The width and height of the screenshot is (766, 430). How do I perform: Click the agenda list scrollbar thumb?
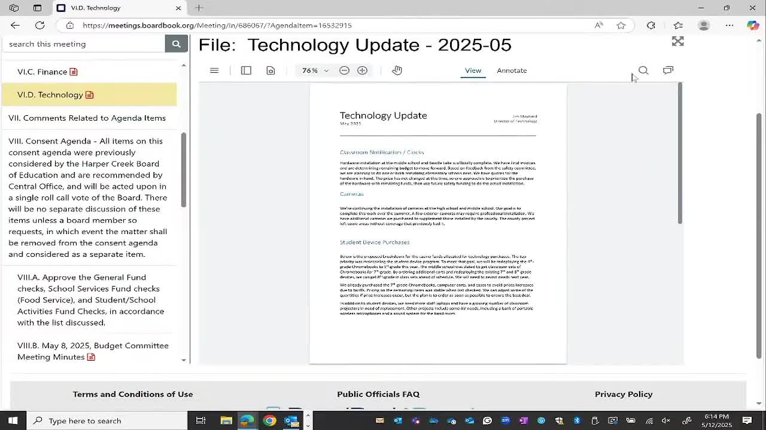pyautogui.click(x=184, y=170)
